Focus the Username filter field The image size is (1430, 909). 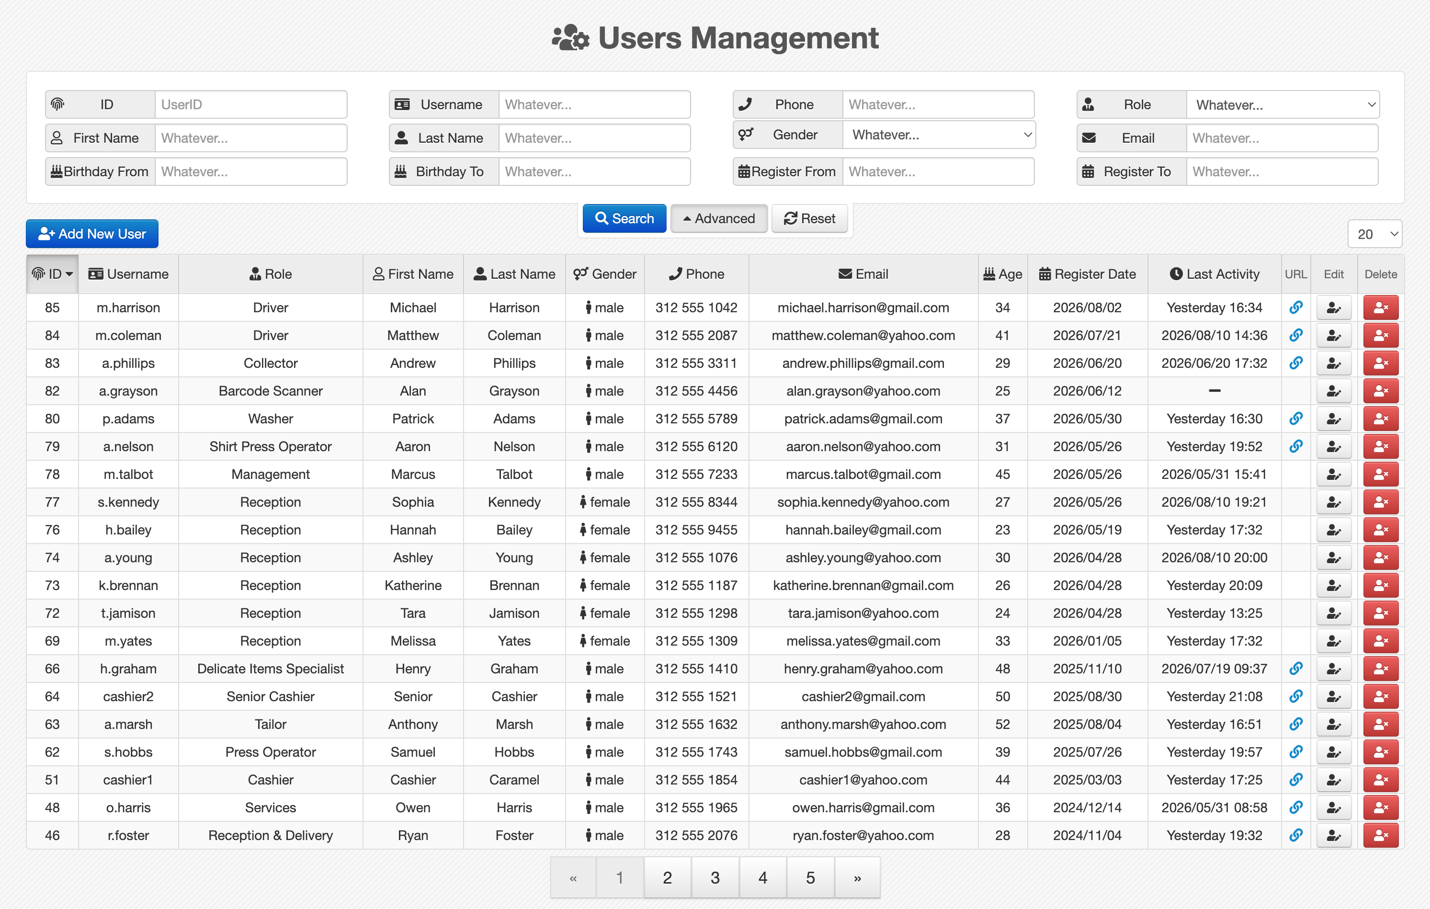pyautogui.click(x=594, y=104)
